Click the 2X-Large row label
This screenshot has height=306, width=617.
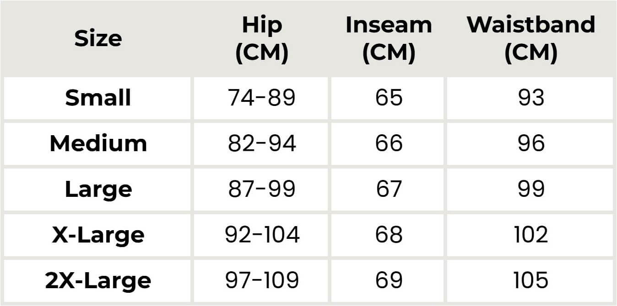[x=98, y=280]
